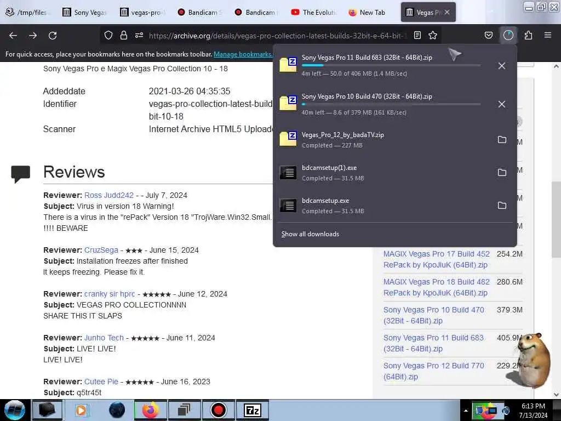Open site permissions icon in address bar
Image resolution: width=561 pixels, height=421 pixels.
(139, 35)
